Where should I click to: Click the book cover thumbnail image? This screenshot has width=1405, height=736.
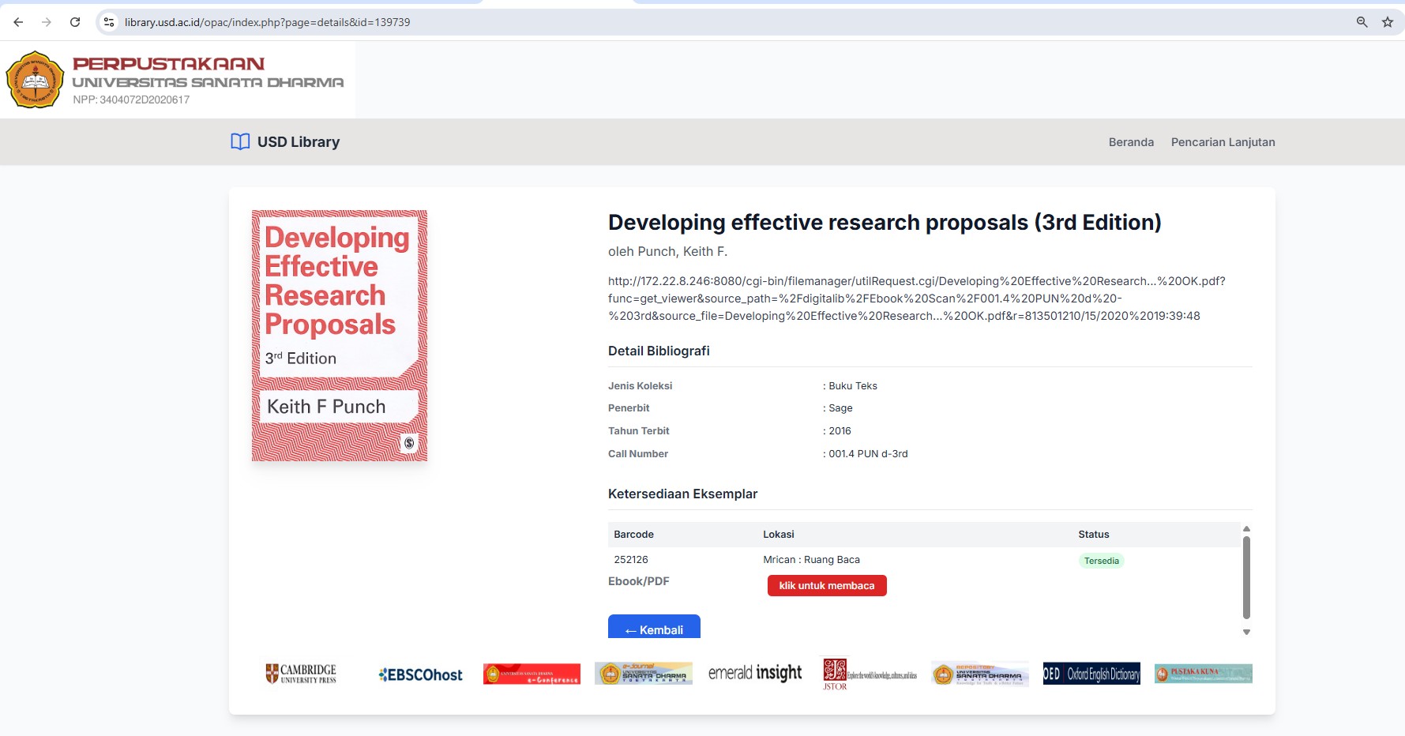coord(340,336)
